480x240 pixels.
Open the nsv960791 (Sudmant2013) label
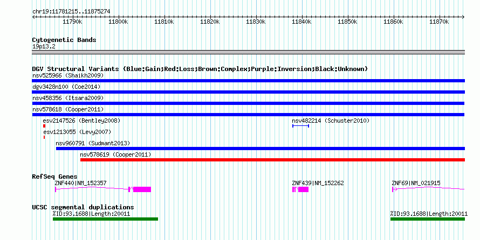[x=93, y=143]
